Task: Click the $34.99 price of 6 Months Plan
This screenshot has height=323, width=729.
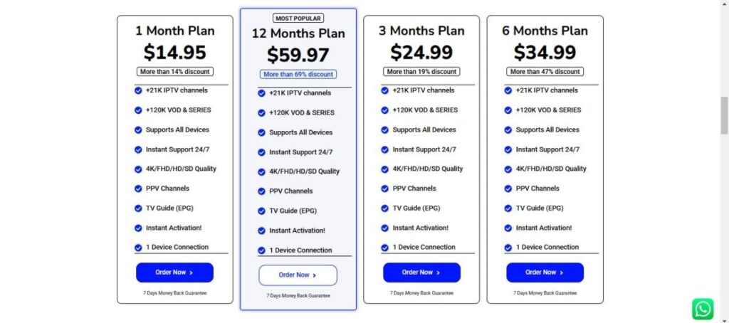Action: click(545, 52)
